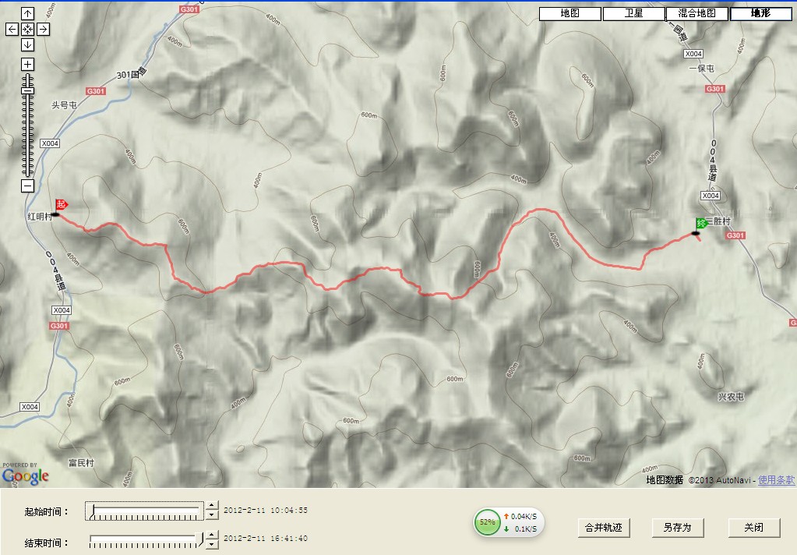Viewport: 797px width, 555px height.
Task: Click the red start flag marker
Action: coord(62,203)
